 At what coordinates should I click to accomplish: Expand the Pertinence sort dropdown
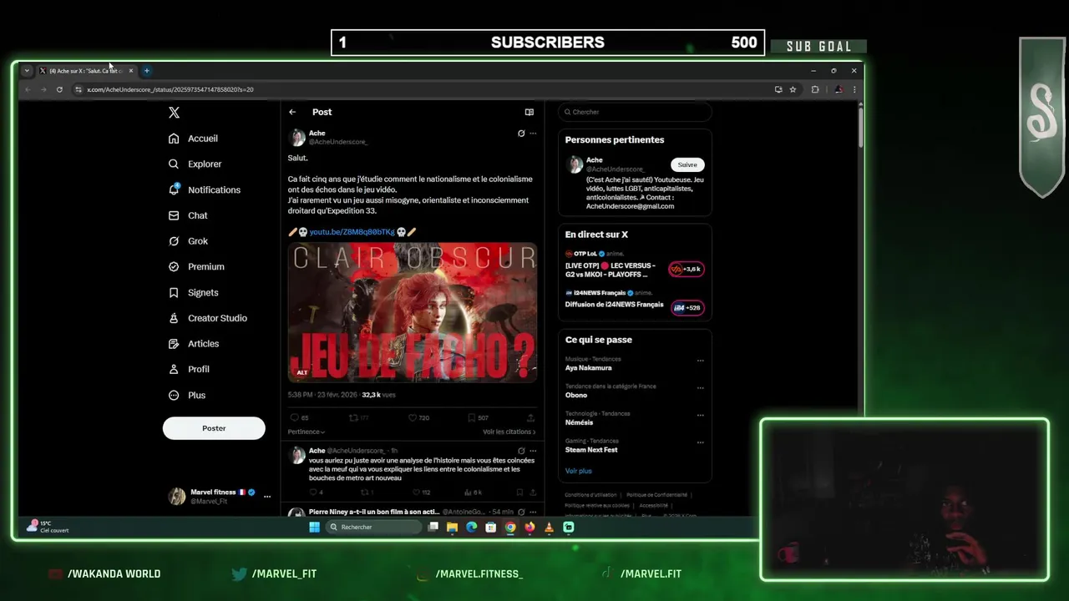[307, 432]
